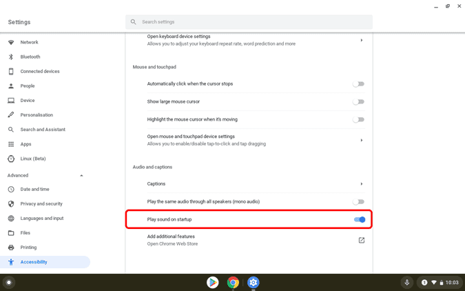Click the Device laptop icon
Screen dimensions: 465x291
(x=11, y=101)
